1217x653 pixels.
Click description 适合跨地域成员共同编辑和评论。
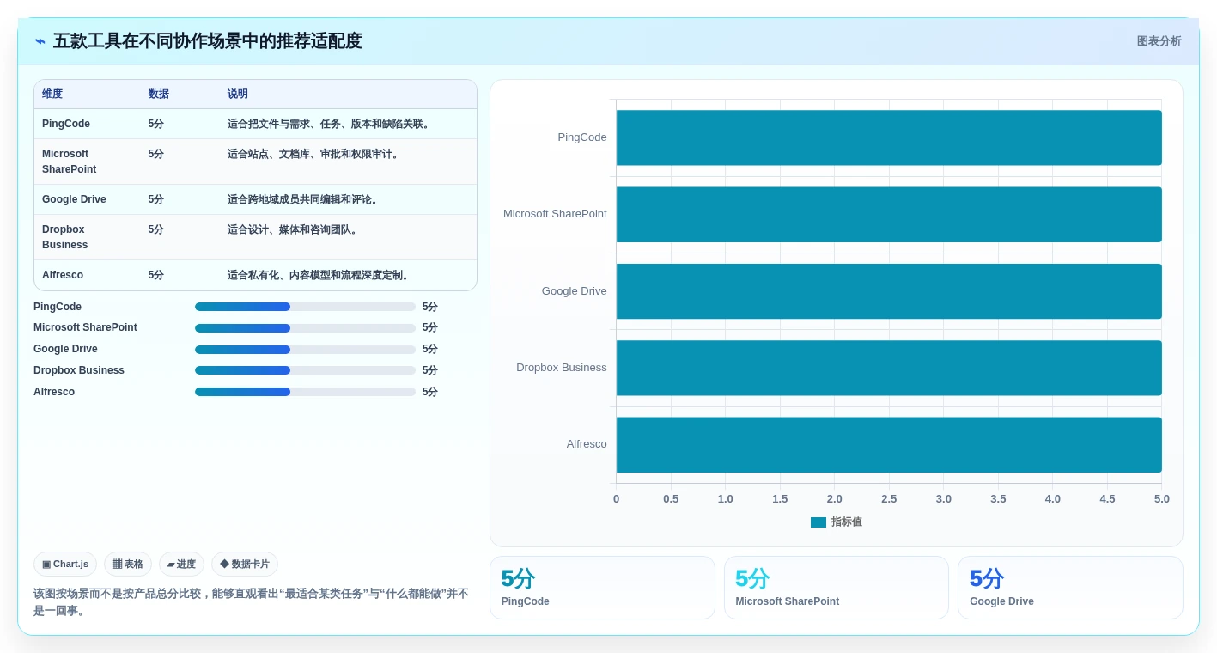click(x=304, y=199)
